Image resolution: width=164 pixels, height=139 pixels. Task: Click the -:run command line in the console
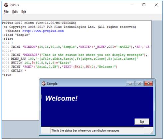tap(7, 75)
